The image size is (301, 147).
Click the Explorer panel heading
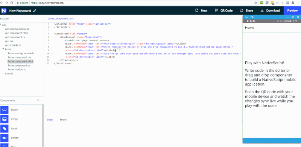click(x=5, y=19)
